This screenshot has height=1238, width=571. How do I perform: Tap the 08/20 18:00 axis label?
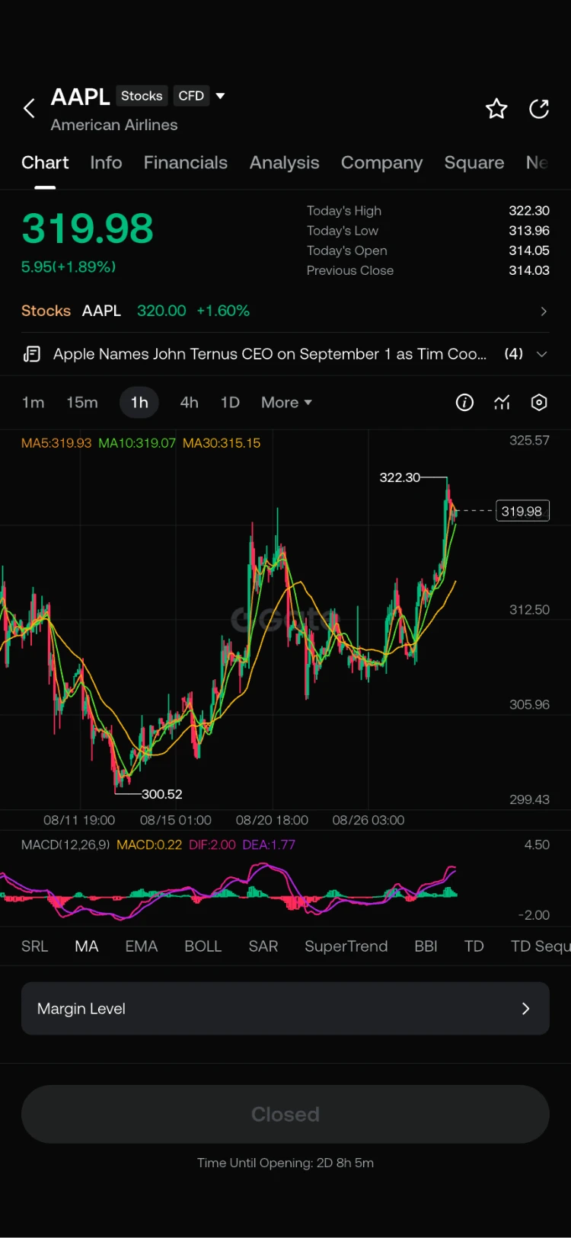coord(272,821)
